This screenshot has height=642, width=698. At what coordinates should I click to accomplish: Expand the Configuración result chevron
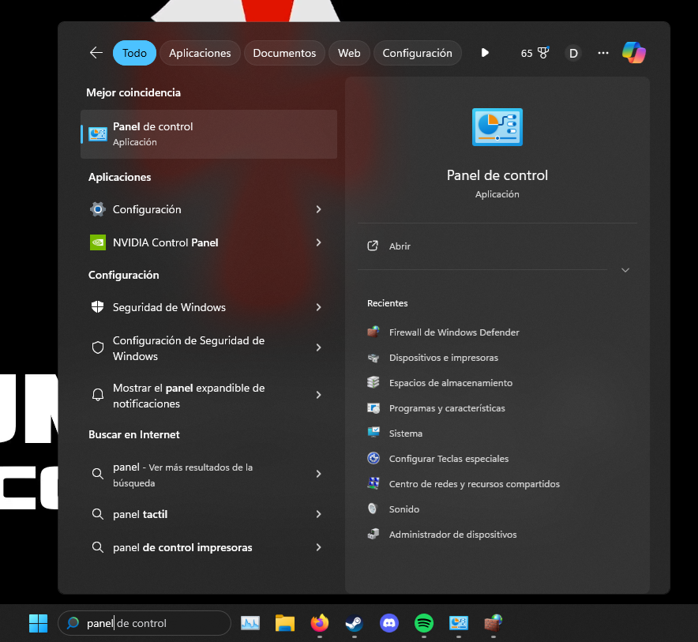pyautogui.click(x=318, y=209)
